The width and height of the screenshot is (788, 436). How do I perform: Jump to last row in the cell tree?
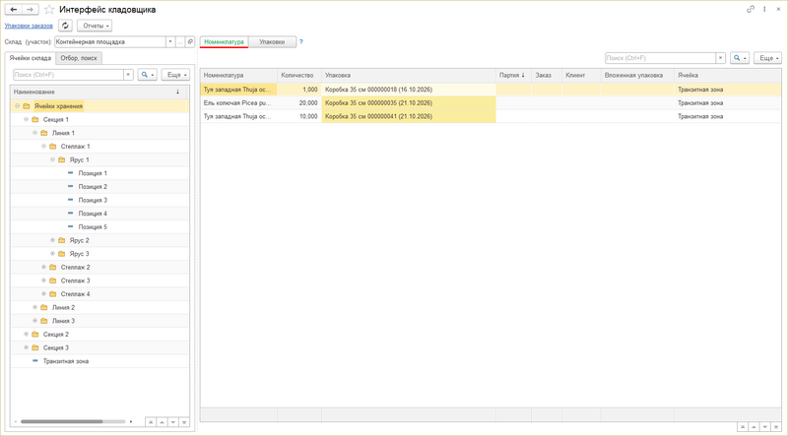(184, 422)
